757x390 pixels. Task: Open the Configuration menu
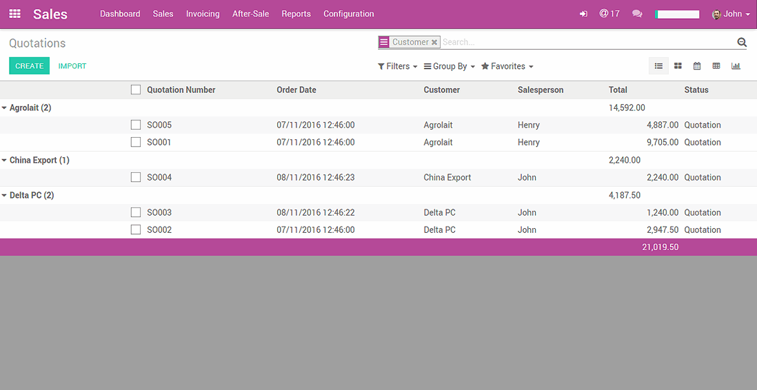(x=349, y=14)
